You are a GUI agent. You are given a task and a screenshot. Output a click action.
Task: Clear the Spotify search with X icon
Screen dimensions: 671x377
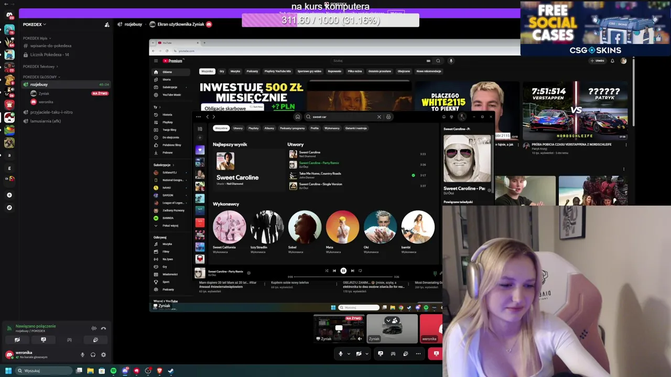click(x=379, y=117)
